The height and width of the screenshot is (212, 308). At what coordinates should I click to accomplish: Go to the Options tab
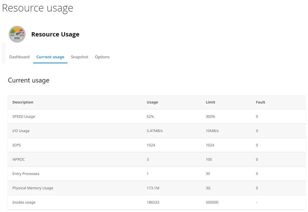point(102,57)
